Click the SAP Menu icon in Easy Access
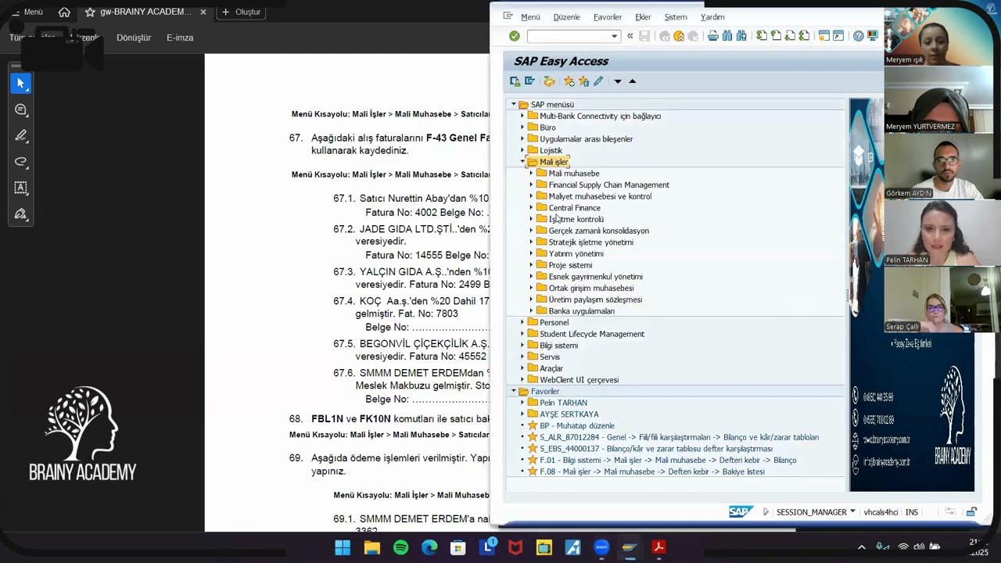This screenshot has width=1001, height=563. (x=529, y=81)
